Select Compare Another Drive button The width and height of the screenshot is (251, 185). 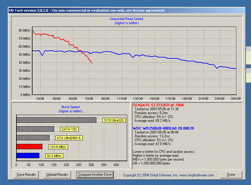tap(95, 175)
